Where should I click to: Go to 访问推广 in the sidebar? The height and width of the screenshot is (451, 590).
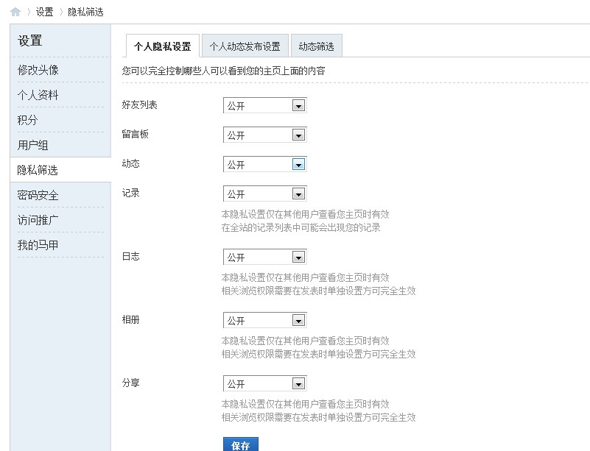tap(38, 220)
